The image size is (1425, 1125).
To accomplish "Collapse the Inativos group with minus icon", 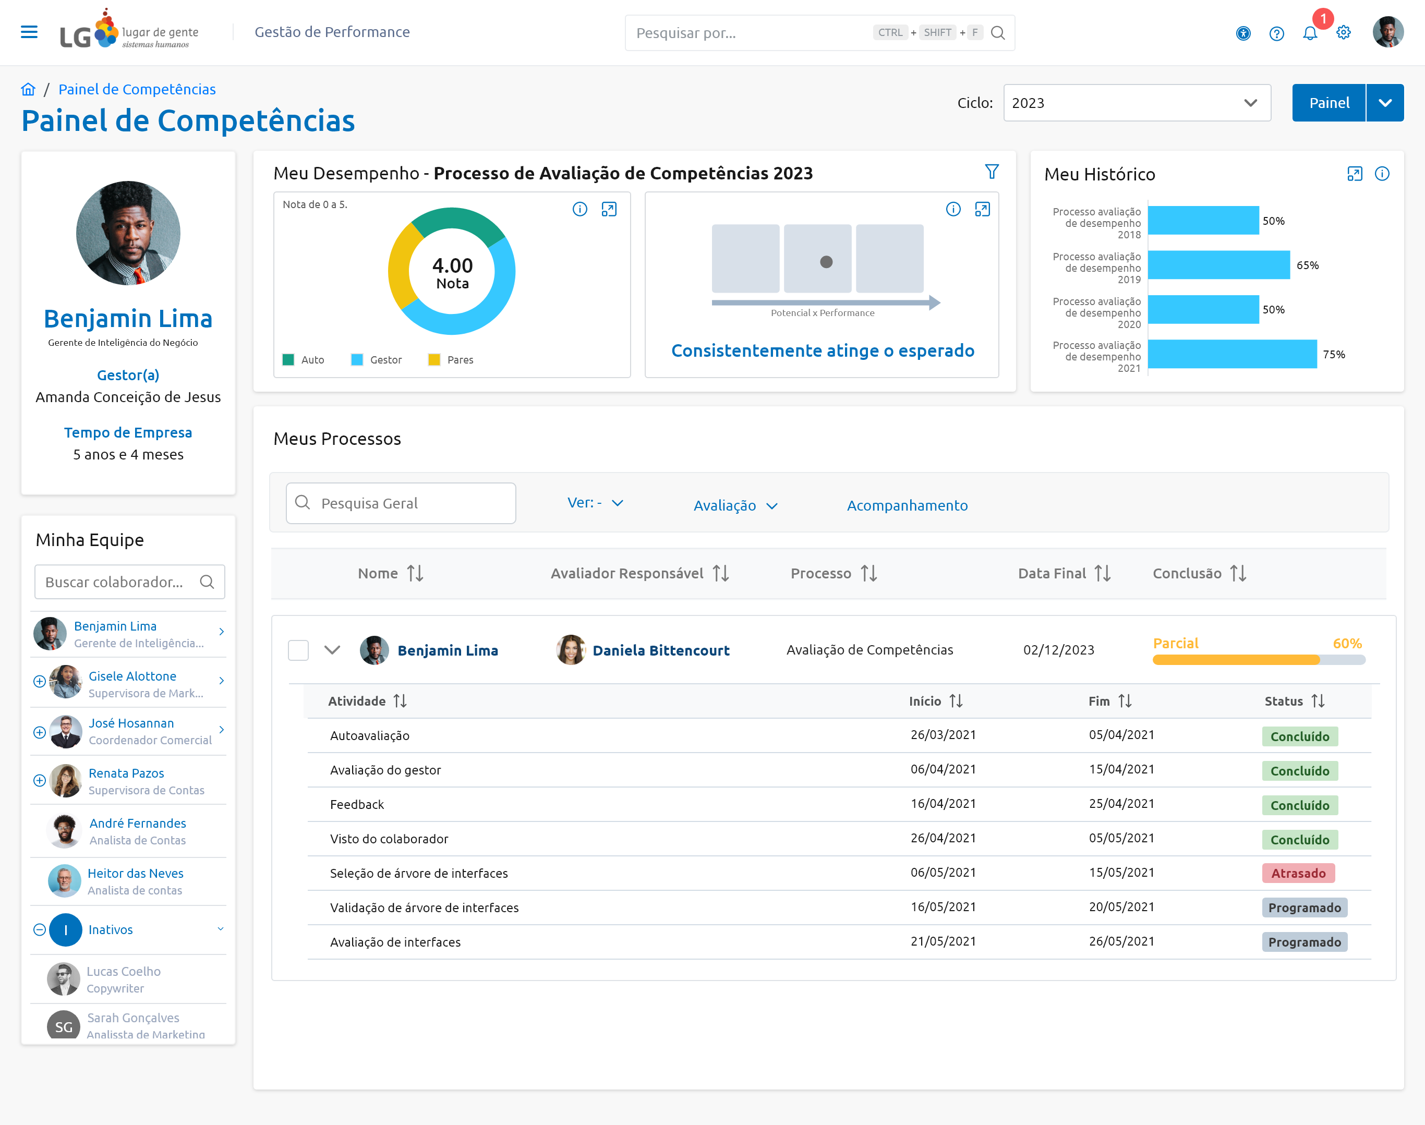I will point(40,929).
